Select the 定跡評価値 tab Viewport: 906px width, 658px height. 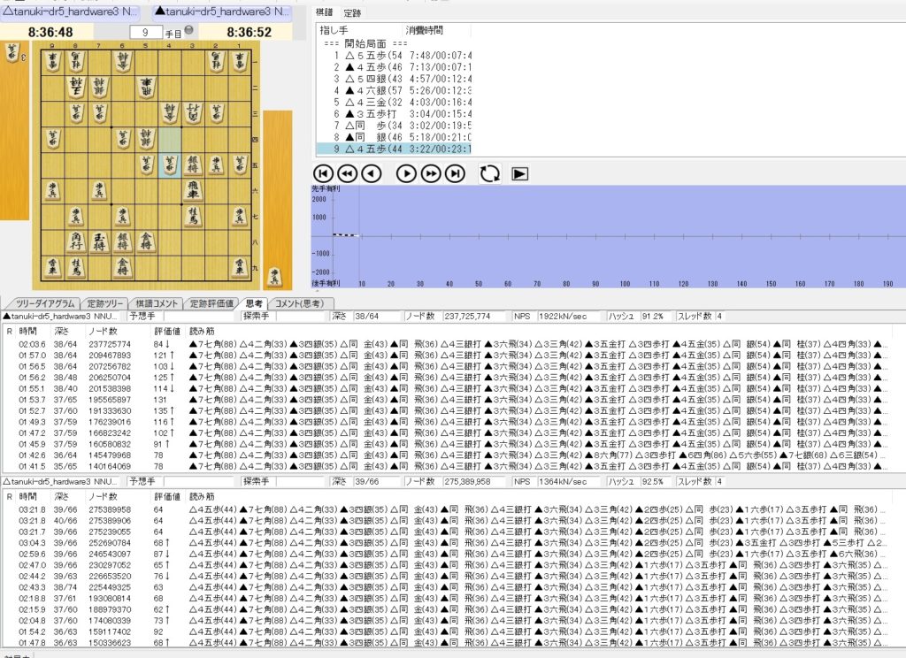point(211,303)
